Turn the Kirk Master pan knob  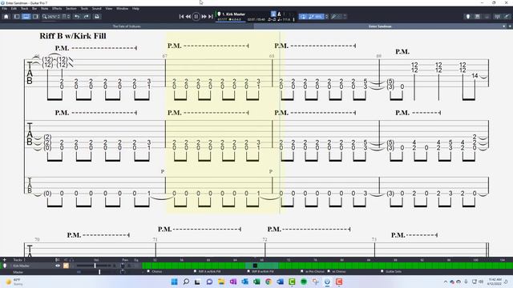point(123,266)
